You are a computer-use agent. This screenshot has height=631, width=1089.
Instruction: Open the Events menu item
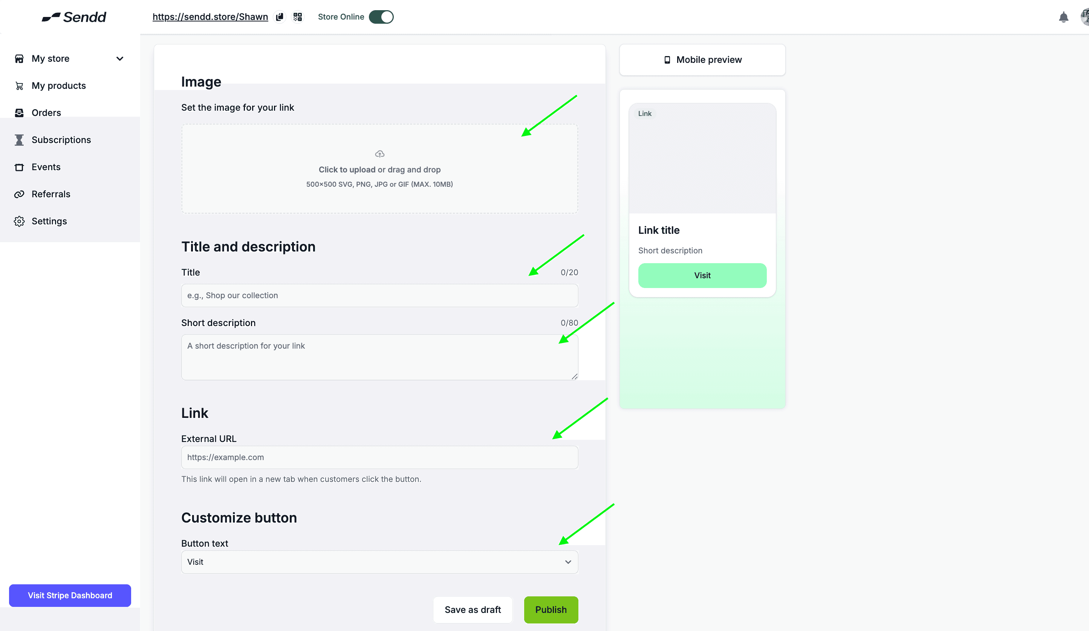tap(46, 167)
